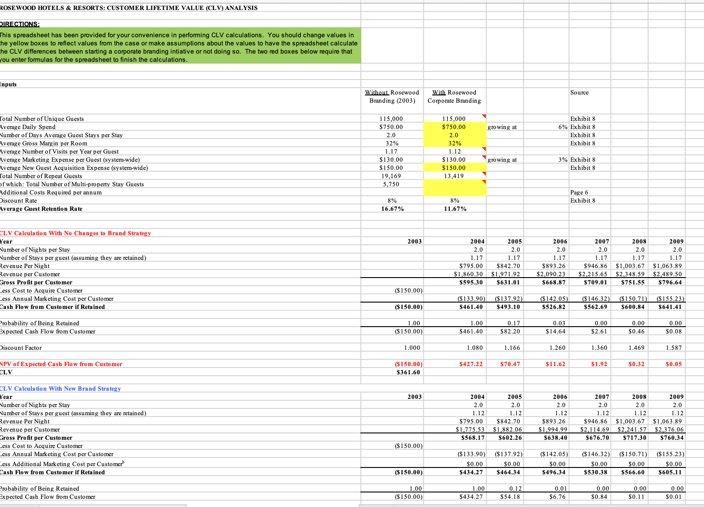
Task: Select the 6% growth rate value
Action: 562,127
